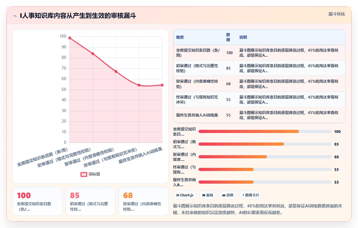The image size is (358, 228).
Task: Click the table value 100
Action: click(x=230, y=53)
